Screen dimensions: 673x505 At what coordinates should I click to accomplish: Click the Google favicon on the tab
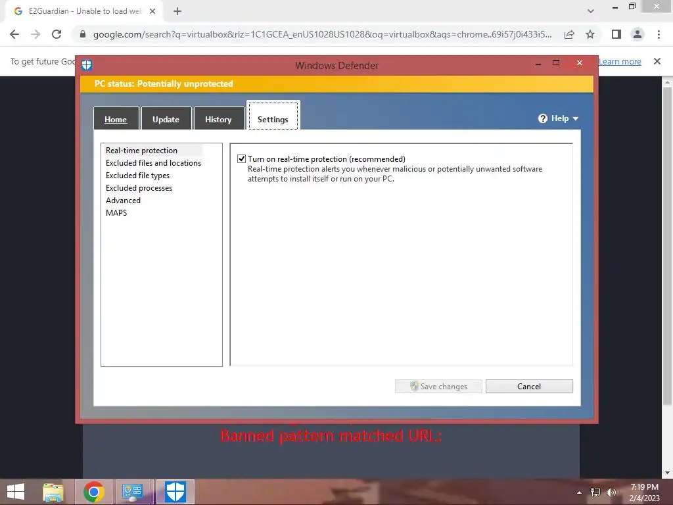point(18,11)
